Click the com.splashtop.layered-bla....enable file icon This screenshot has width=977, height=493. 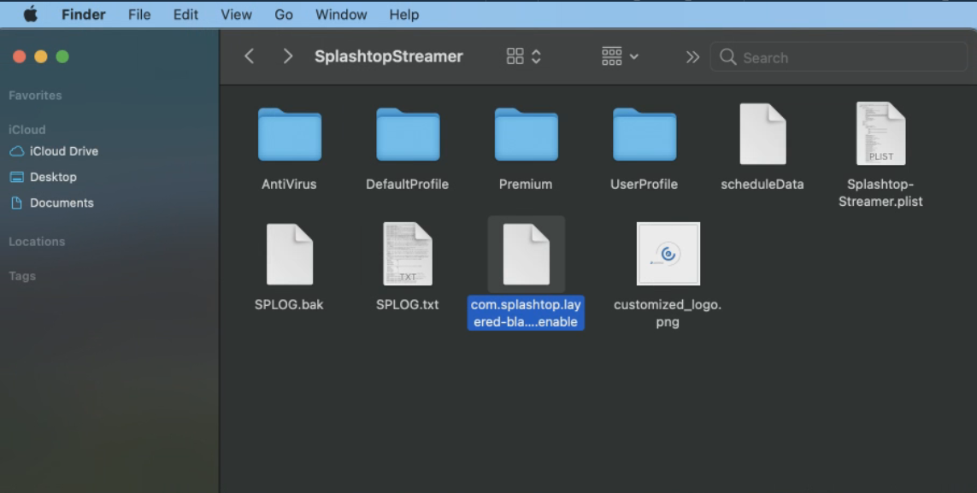527,254
